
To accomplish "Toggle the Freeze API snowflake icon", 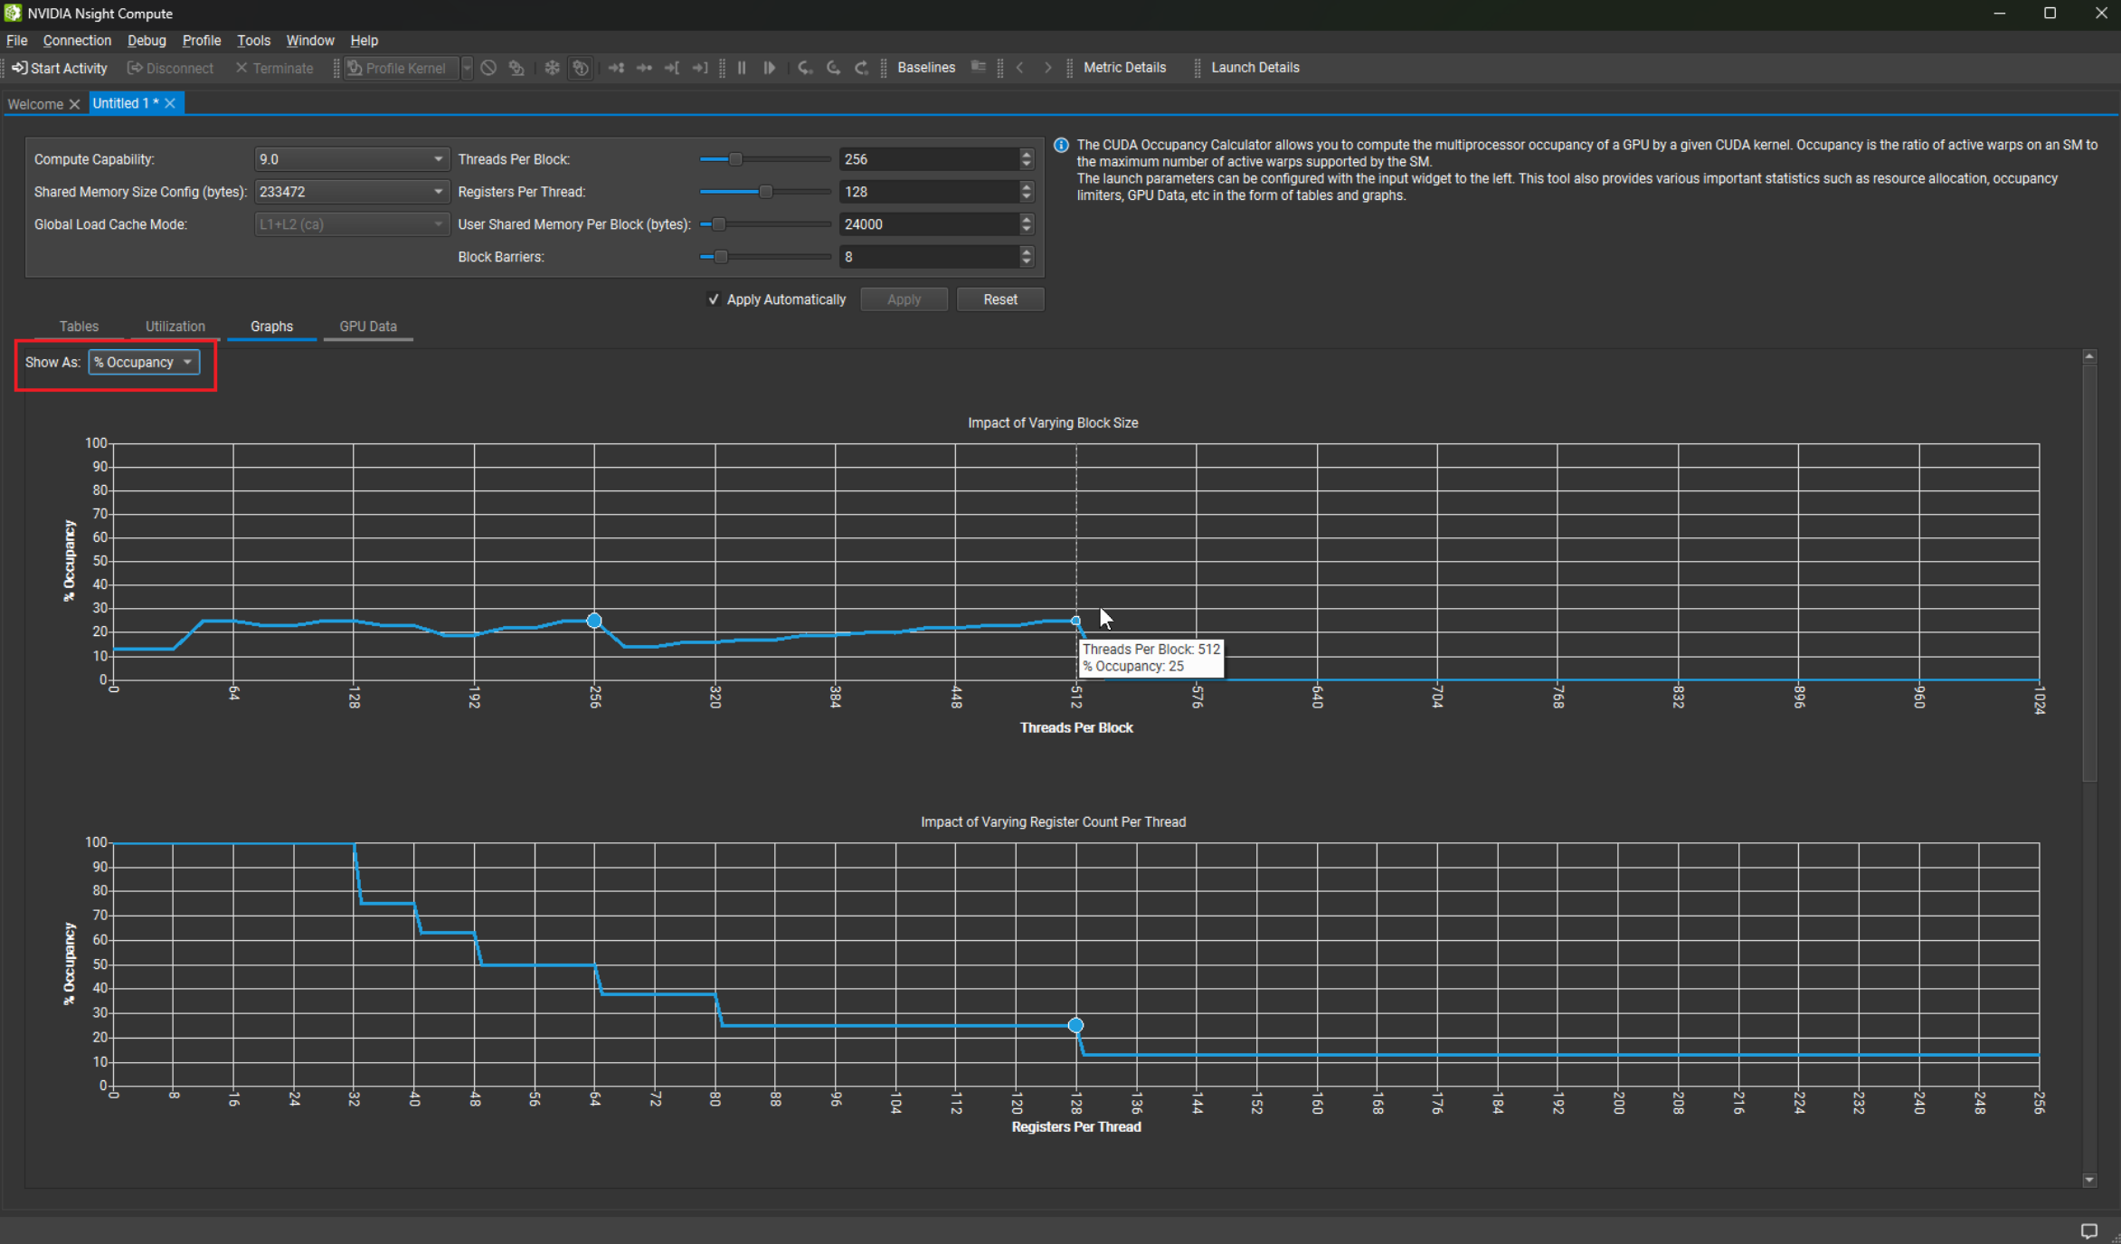I will [552, 68].
